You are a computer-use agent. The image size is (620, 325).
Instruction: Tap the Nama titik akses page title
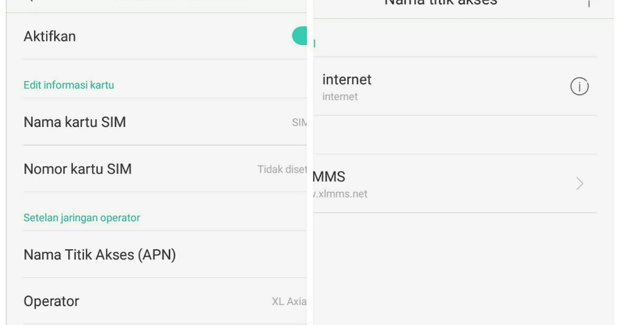(x=441, y=3)
